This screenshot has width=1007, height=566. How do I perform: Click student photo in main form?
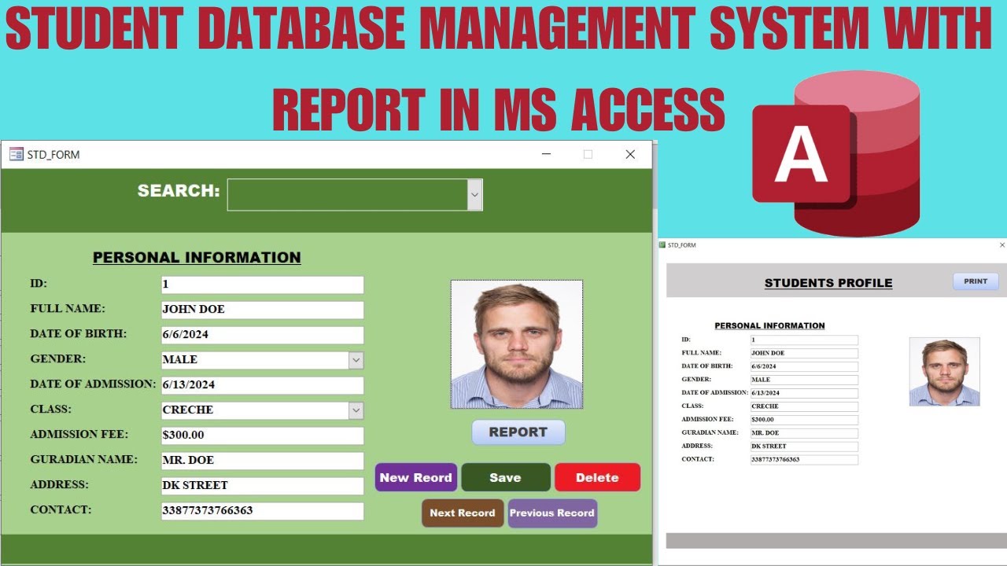pos(517,344)
